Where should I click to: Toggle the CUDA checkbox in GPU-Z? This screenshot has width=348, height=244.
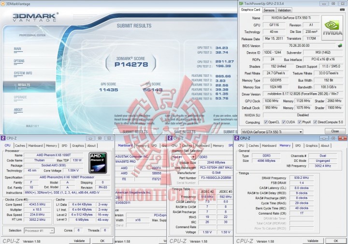tap(283, 122)
